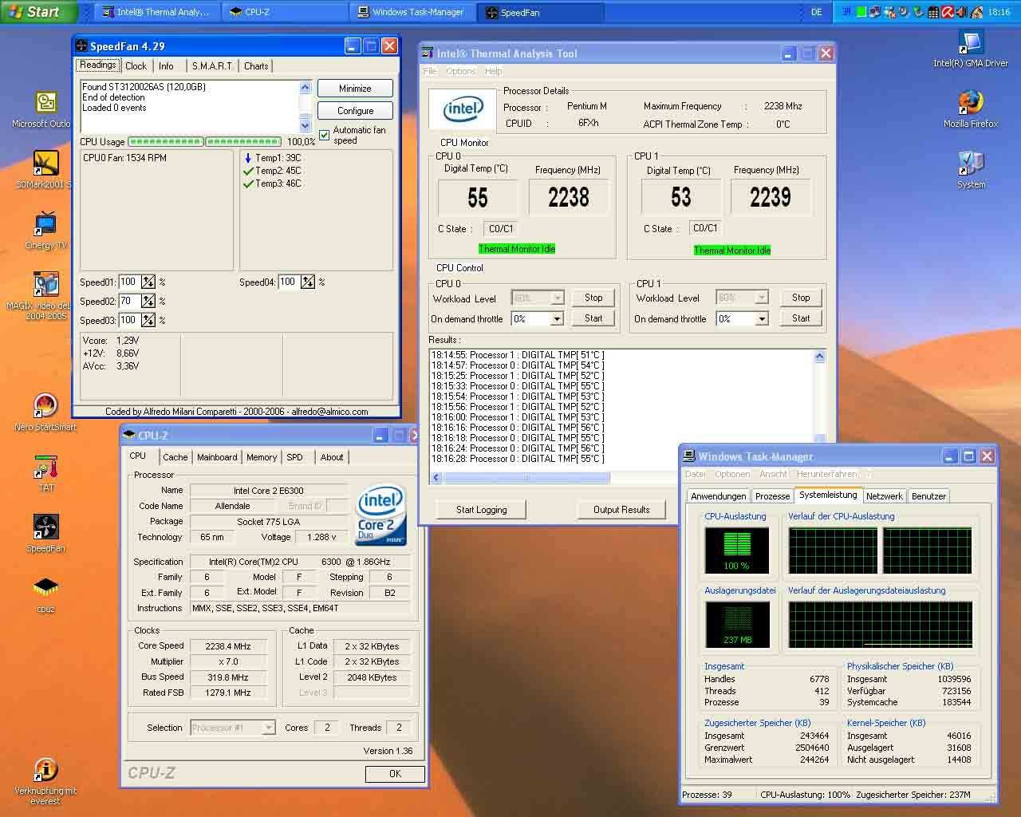Open CPU-Z Memory tab
This screenshot has width=1021, height=817.
pos(262,457)
